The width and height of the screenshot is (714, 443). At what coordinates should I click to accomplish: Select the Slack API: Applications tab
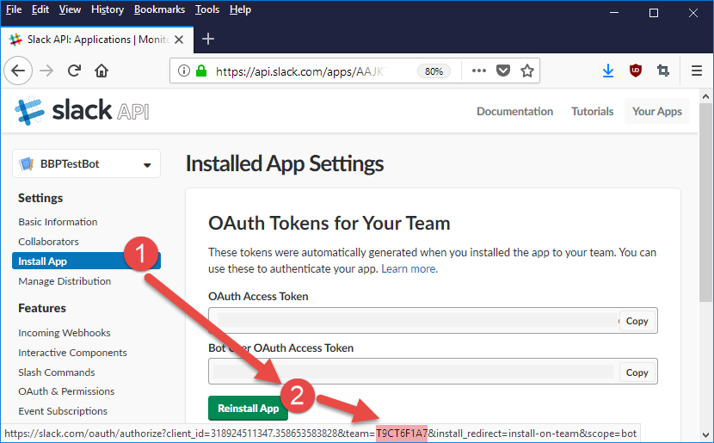(x=97, y=40)
